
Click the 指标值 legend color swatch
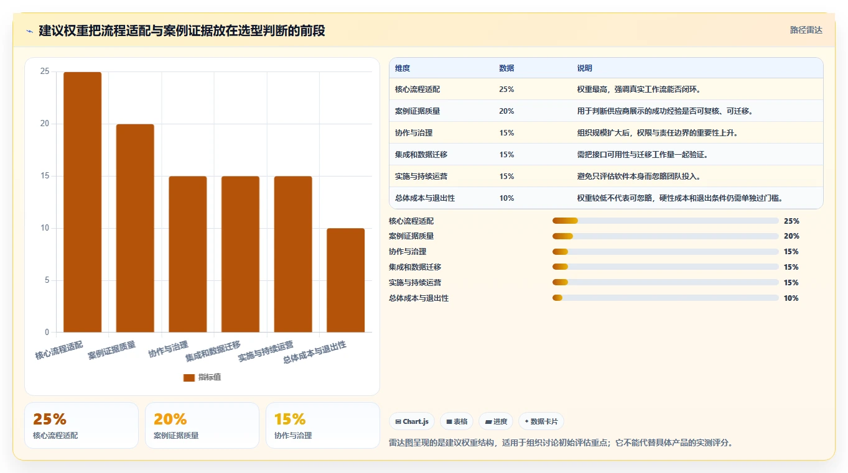[x=189, y=377]
